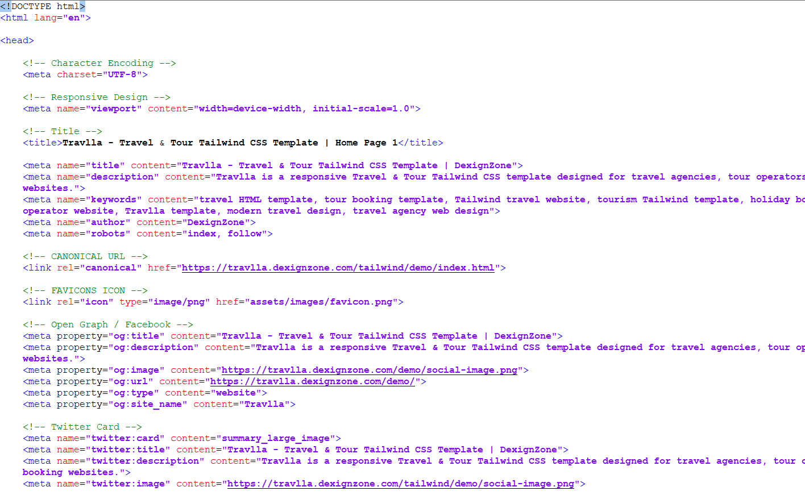Image resolution: width=805 pixels, height=495 pixels.
Task: Click the summary_large_image twitter:card value
Action: coord(275,438)
